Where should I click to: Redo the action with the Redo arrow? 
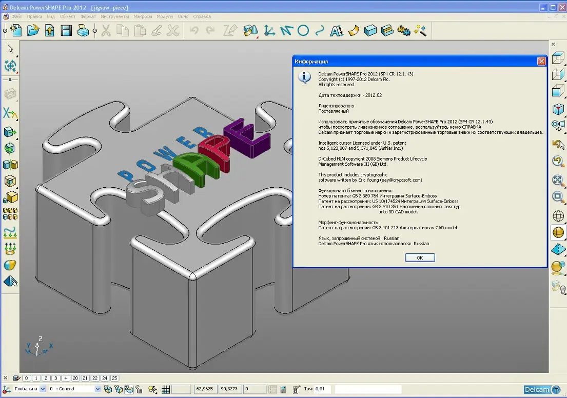[x=210, y=30]
